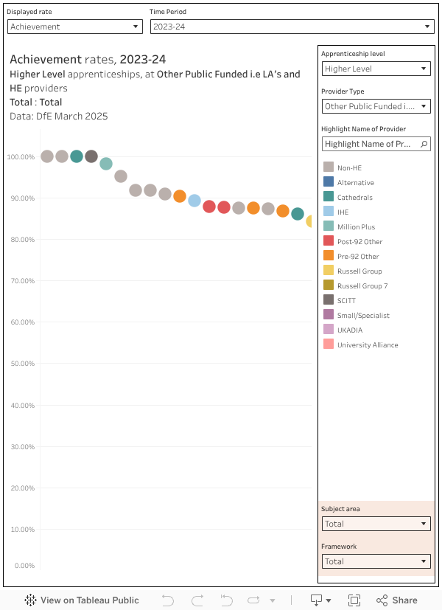
Task: Open the download options icon
Action: (x=321, y=600)
